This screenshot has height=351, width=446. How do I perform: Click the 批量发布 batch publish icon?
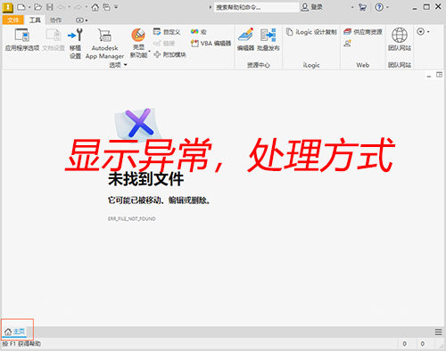268,39
